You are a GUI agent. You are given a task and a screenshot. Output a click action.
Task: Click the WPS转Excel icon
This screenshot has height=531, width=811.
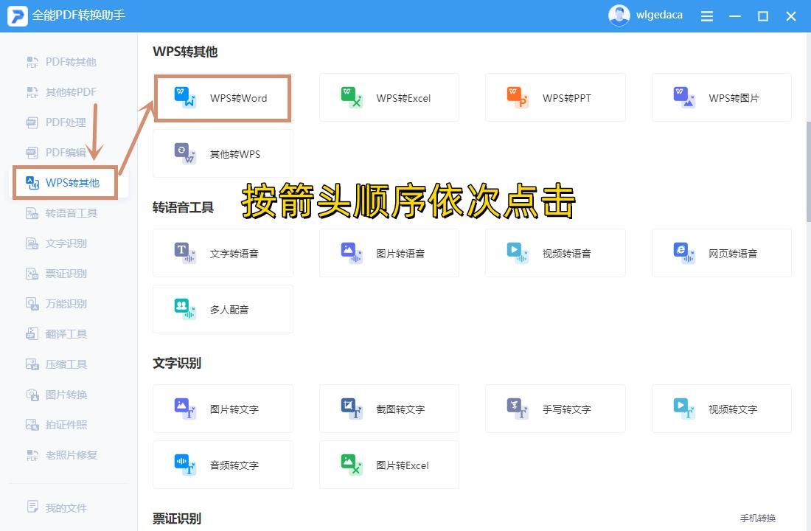pyautogui.click(x=351, y=97)
